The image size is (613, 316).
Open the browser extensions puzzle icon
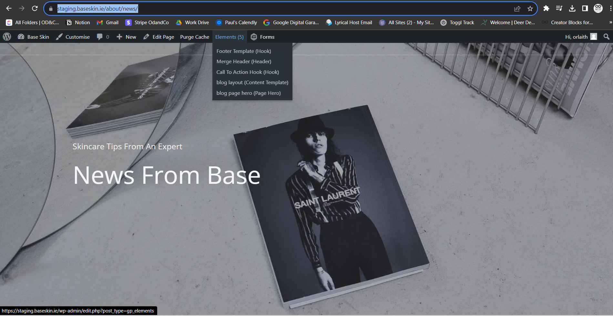[x=546, y=8]
